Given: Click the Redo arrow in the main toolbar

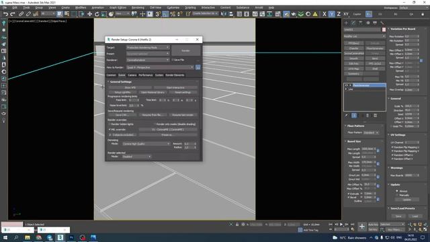Looking at the screenshot, I should (x=13, y=14).
